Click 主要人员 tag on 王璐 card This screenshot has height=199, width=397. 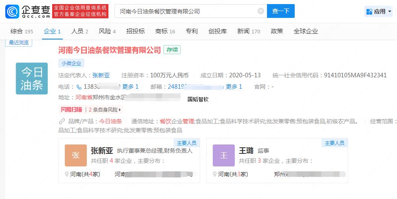335,143
